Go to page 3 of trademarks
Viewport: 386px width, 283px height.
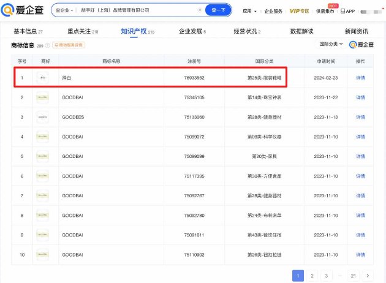[327, 276]
